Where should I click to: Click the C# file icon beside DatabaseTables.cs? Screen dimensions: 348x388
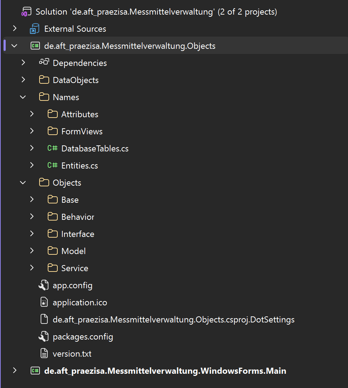[x=52, y=148]
